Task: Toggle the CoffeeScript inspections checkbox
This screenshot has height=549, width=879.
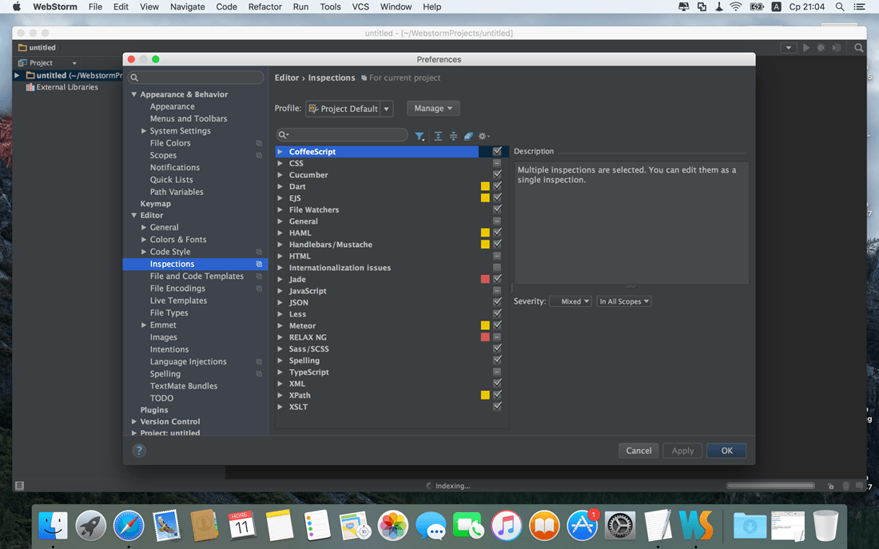Action: [497, 151]
